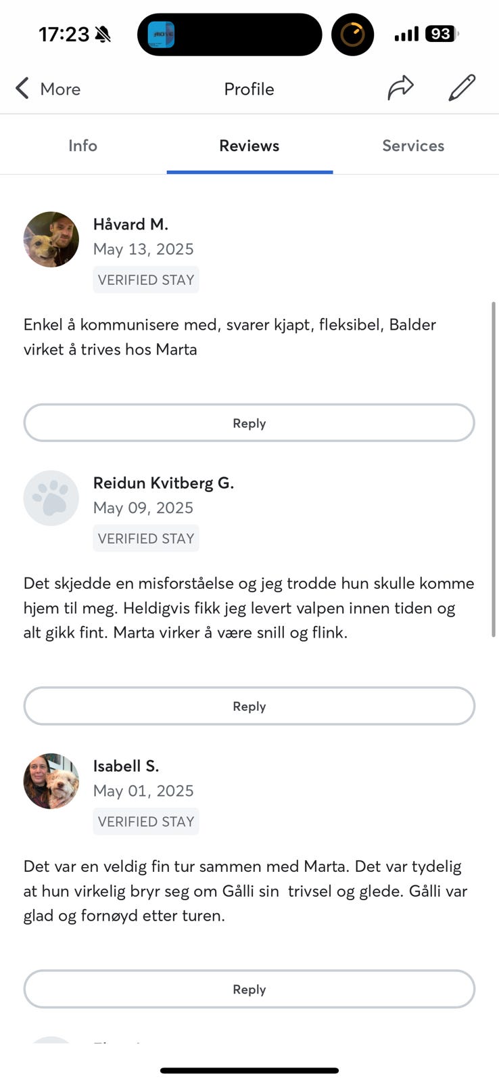The image size is (499, 1083).
Task: Select the reviewer name Reidun Kvitberg G.
Action: (x=164, y=483)
